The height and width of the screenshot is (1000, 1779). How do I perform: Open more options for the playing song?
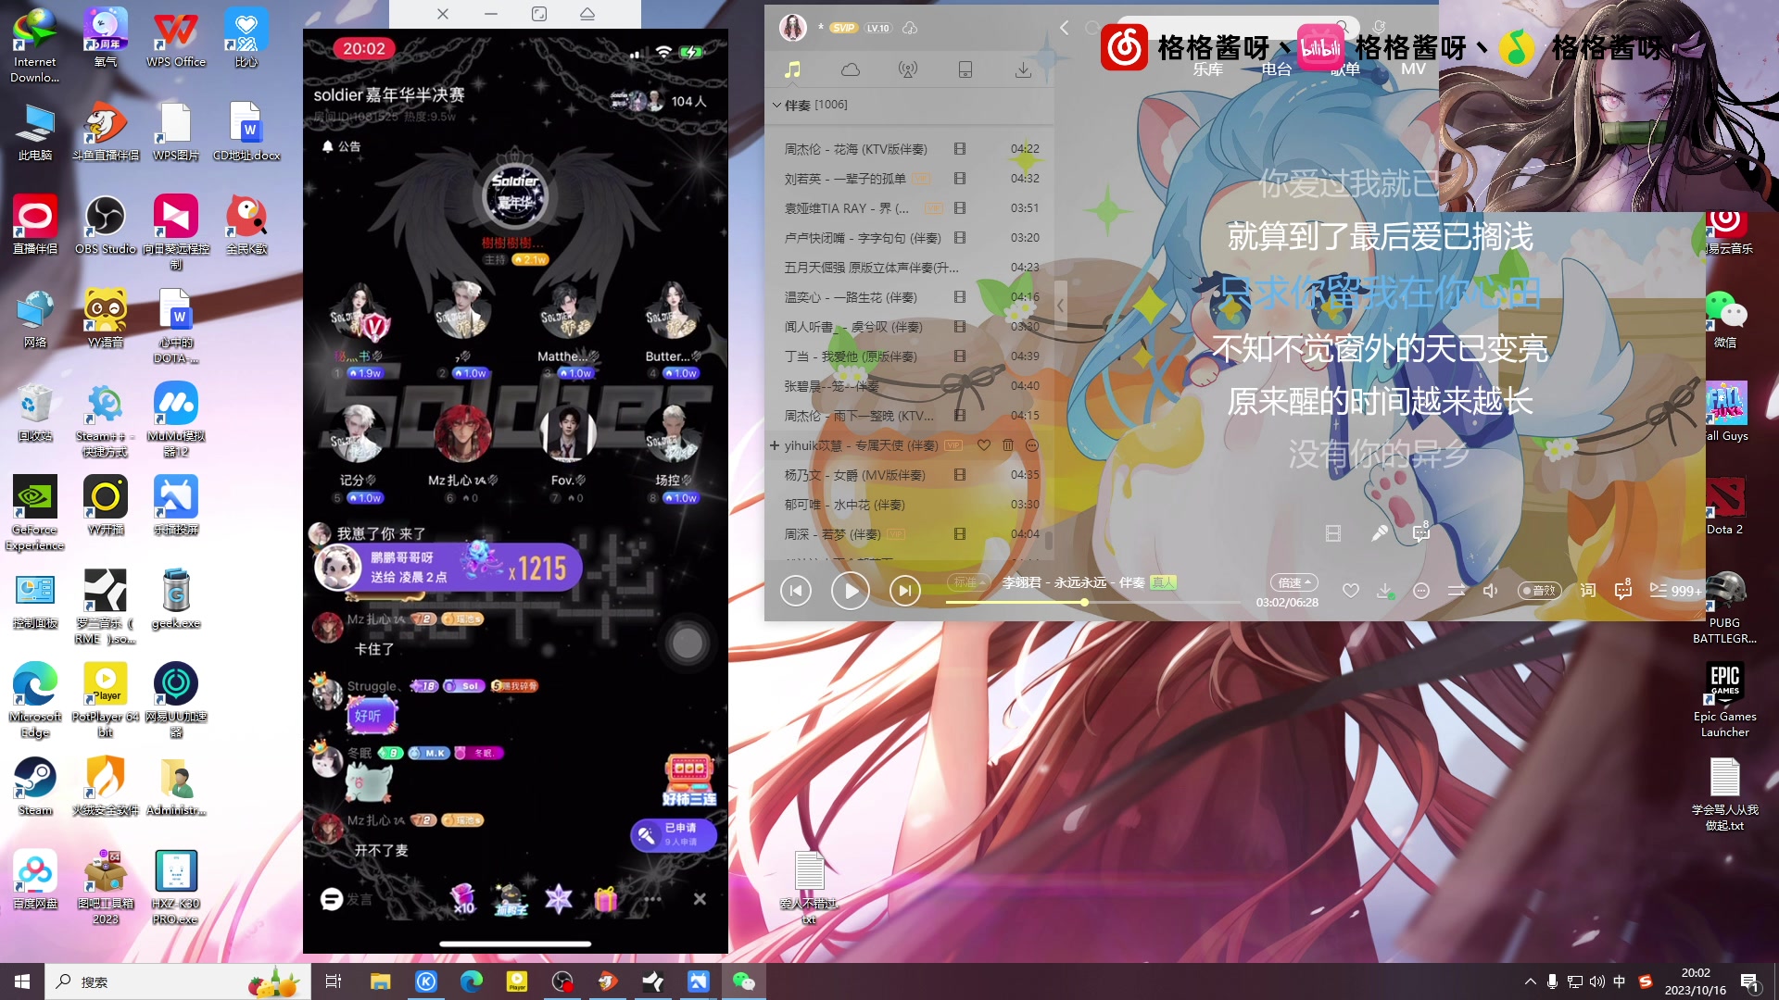coord(1421,590)
